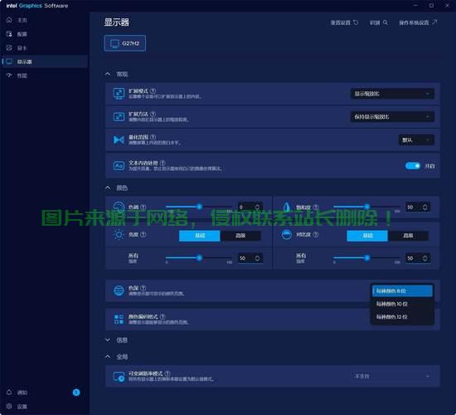Click the saturation slider handle
Screen dimensions: 456x415
pyautogui.click(x=367, y=207)
